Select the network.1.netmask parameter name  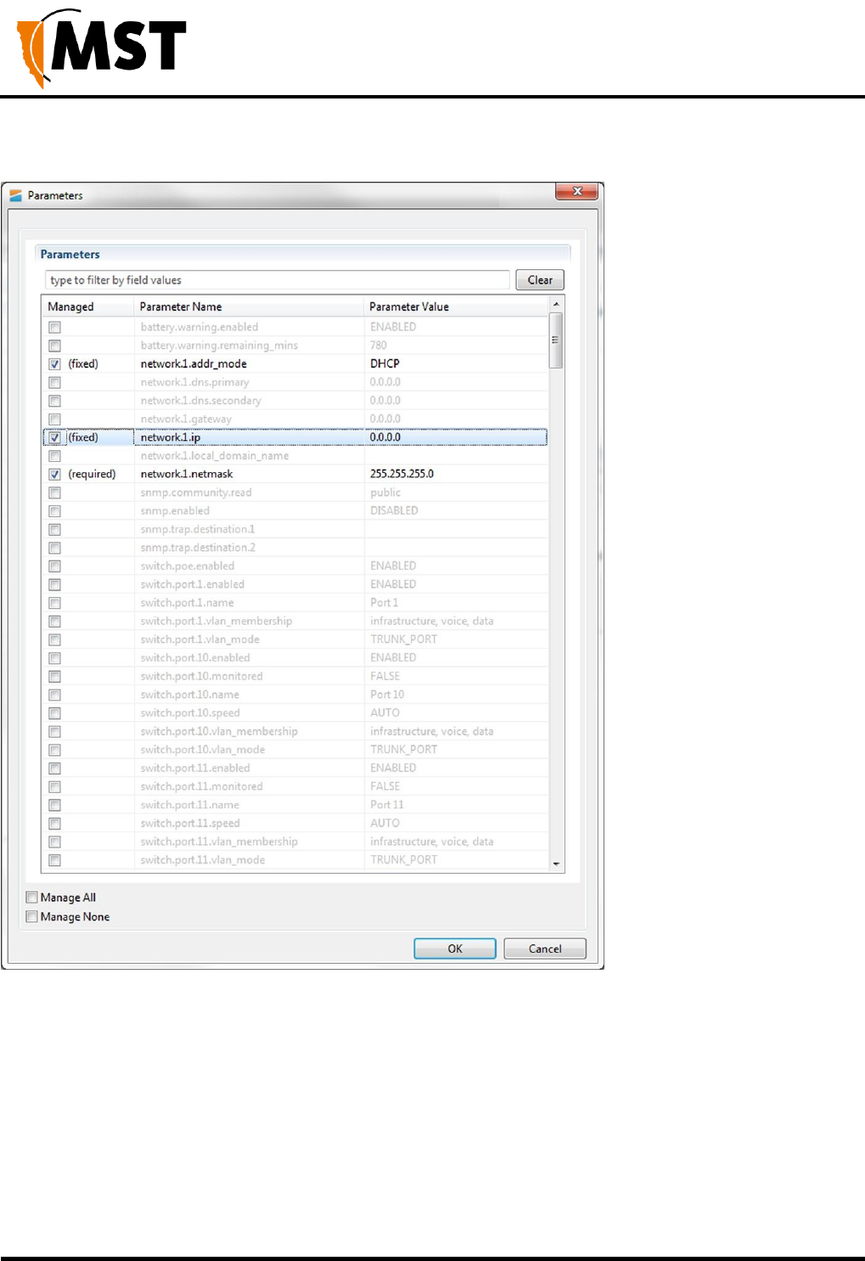coord(187,474)
